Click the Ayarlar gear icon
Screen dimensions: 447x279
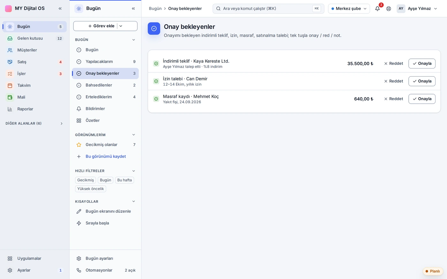tap(10, 270)
